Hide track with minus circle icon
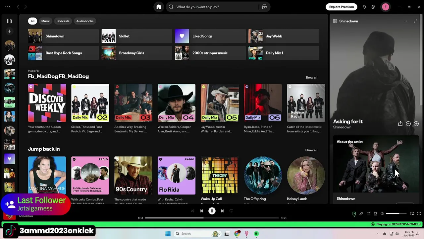 click(408, 124)
